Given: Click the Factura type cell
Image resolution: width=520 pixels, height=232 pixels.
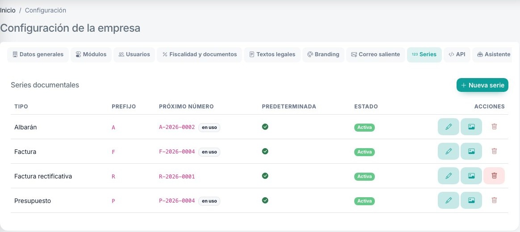Looking at the screenshot, I should point(25,152).
